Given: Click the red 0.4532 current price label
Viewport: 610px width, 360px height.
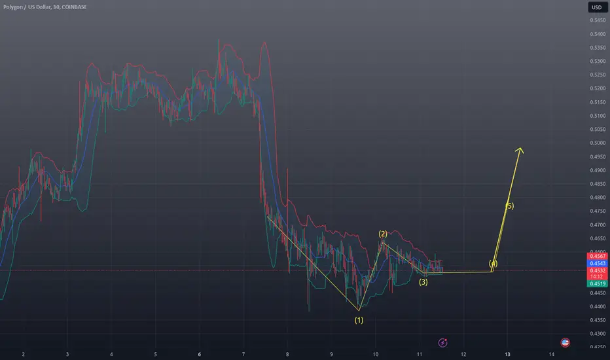Looking at the screenshot, I should 597,270.
